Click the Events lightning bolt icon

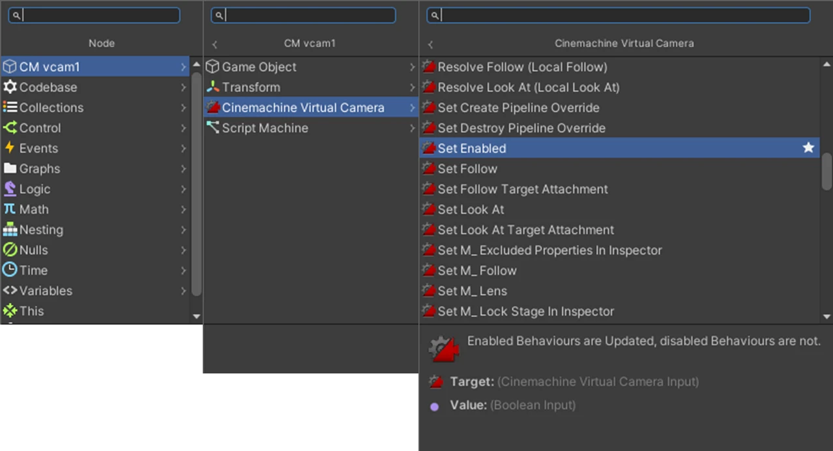point(10,148)
